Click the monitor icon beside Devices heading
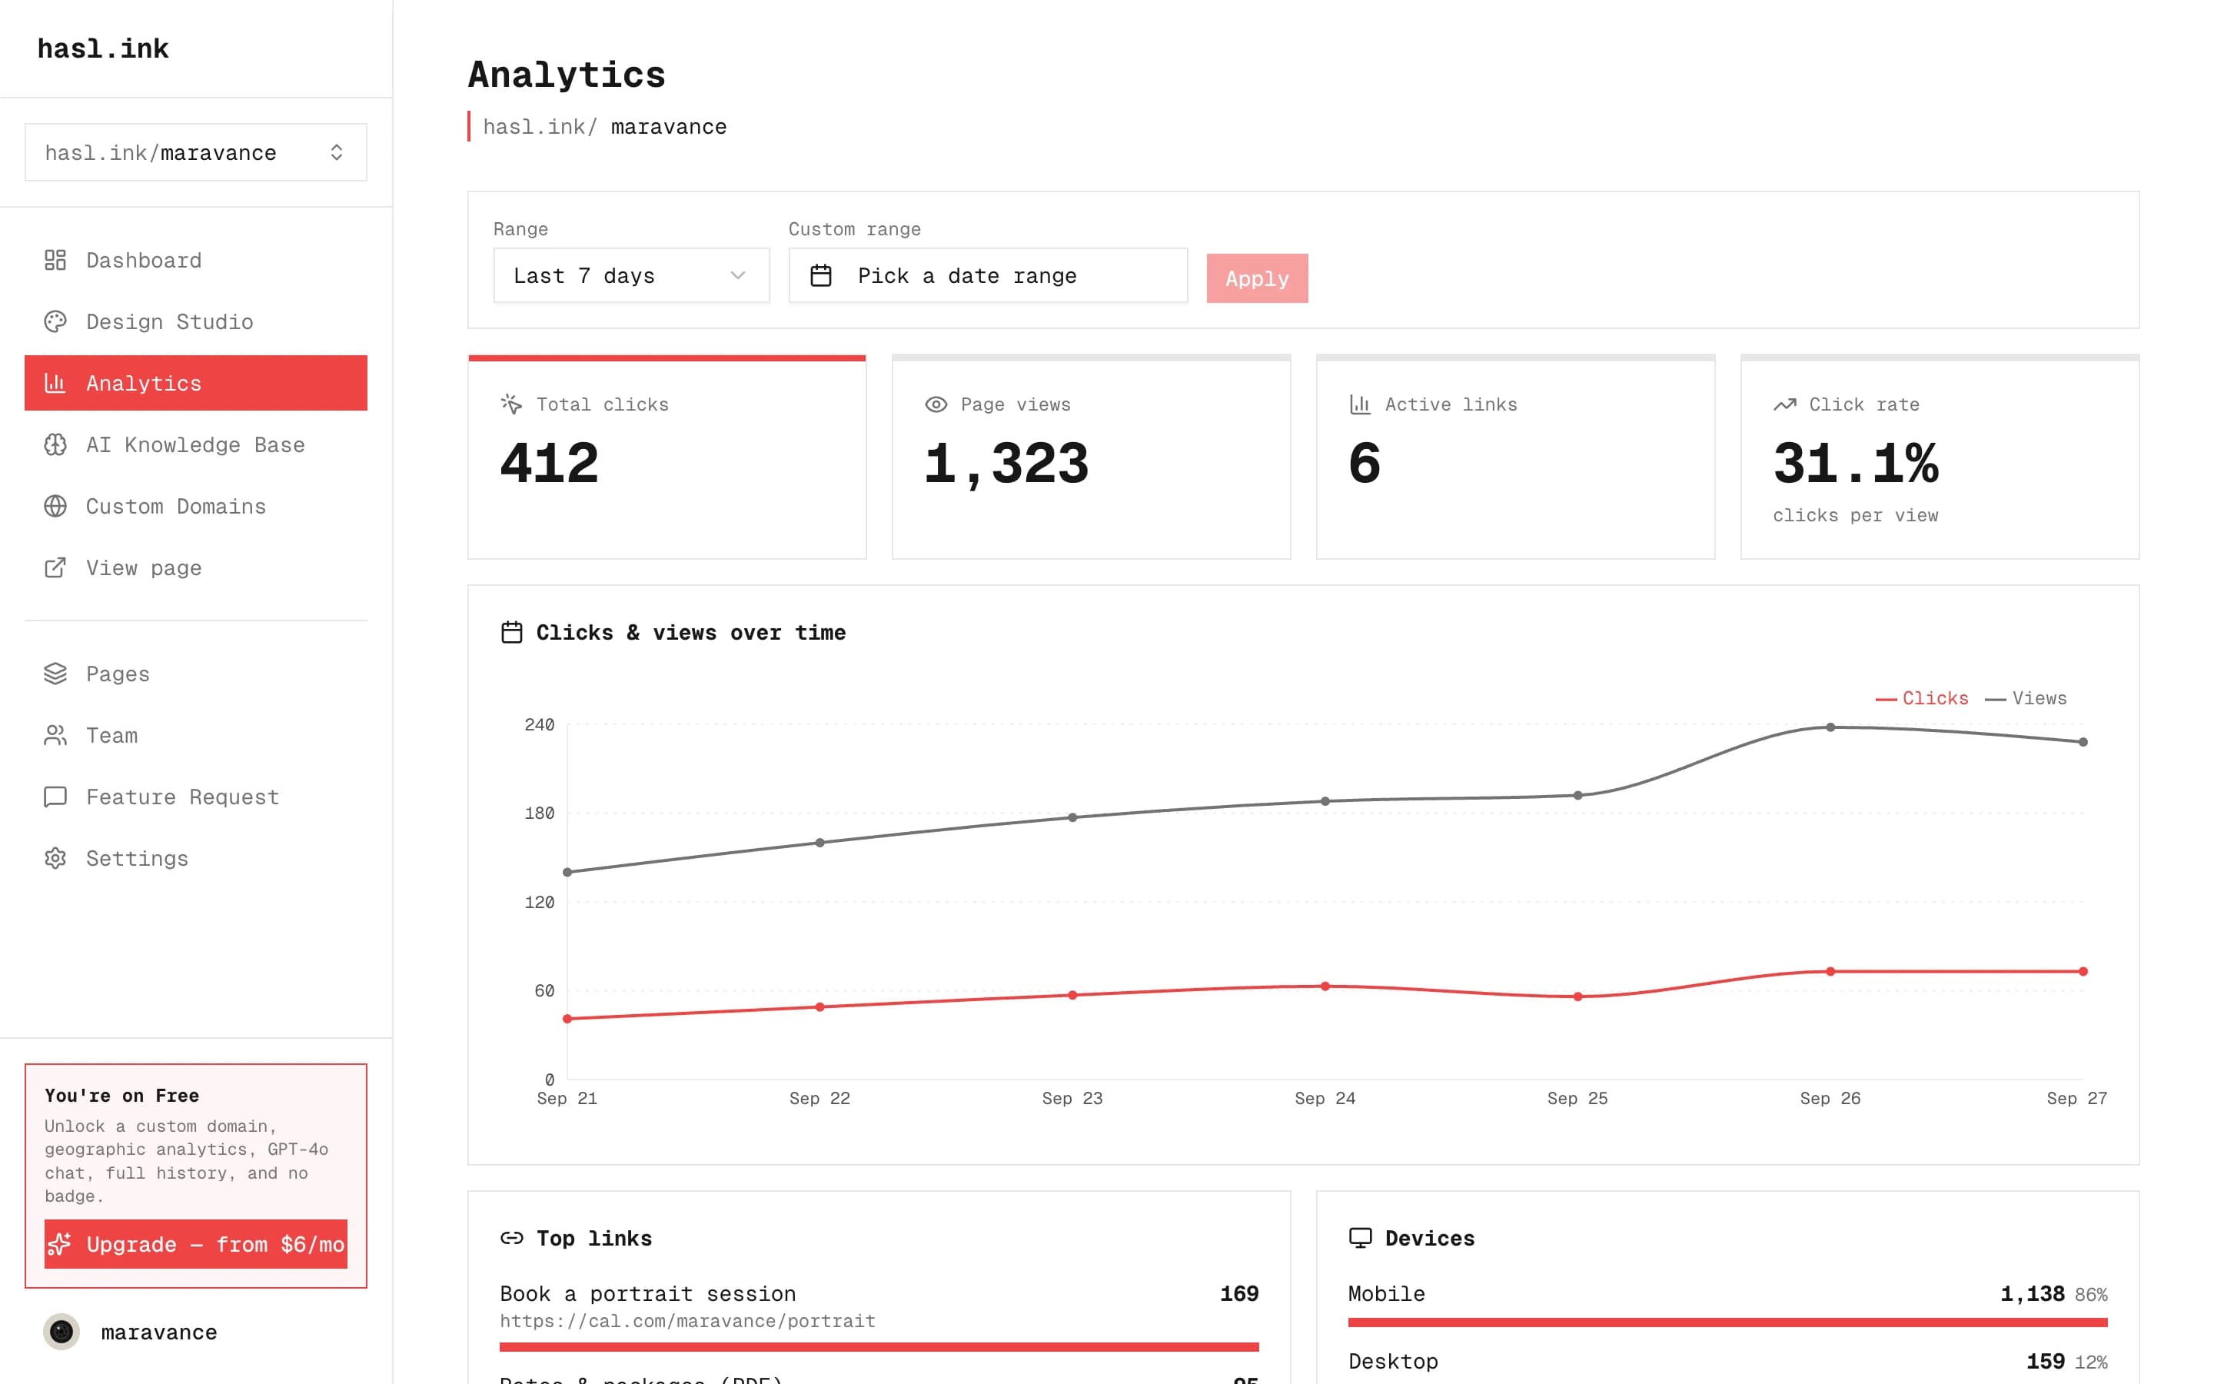The image size is (2214, 1384). [x=1361, y=1238]
